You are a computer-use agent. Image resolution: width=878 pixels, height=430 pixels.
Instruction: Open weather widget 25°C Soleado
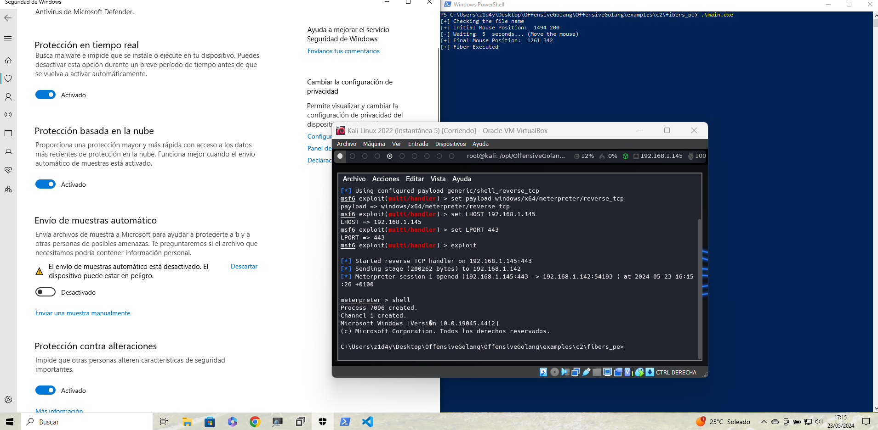coord(723,422)
